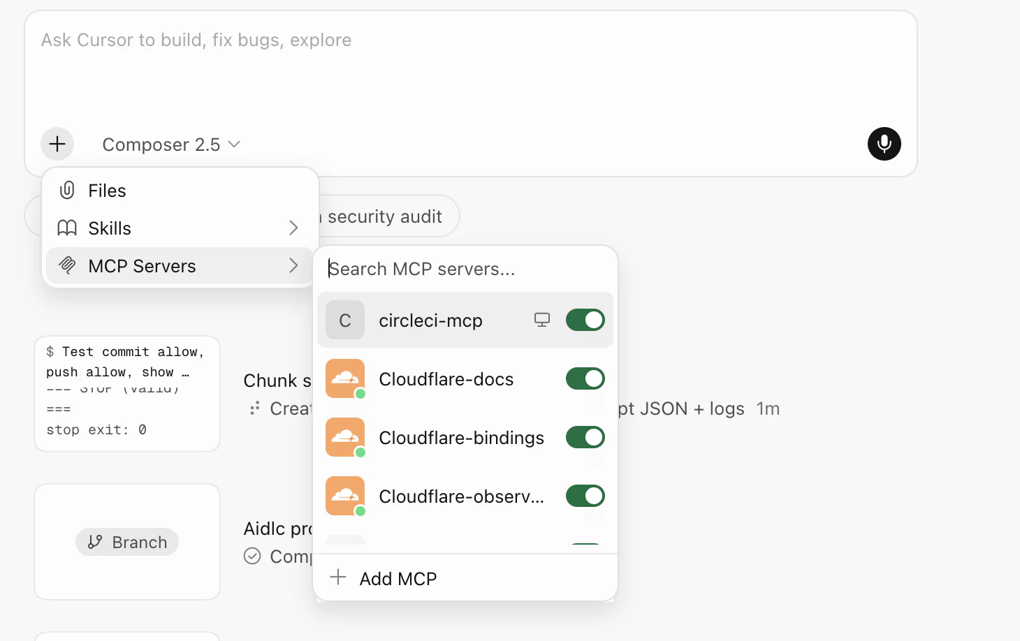Click the 'JSON + logs' text

[692, 408]
